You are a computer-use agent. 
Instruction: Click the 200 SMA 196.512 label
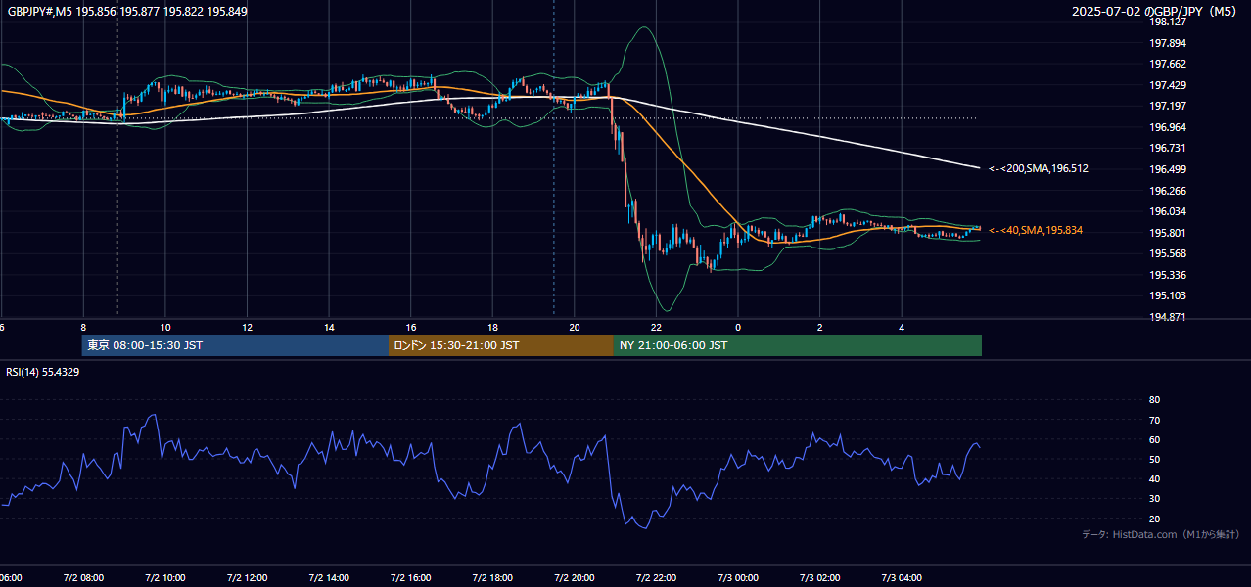coord(1039,168)
